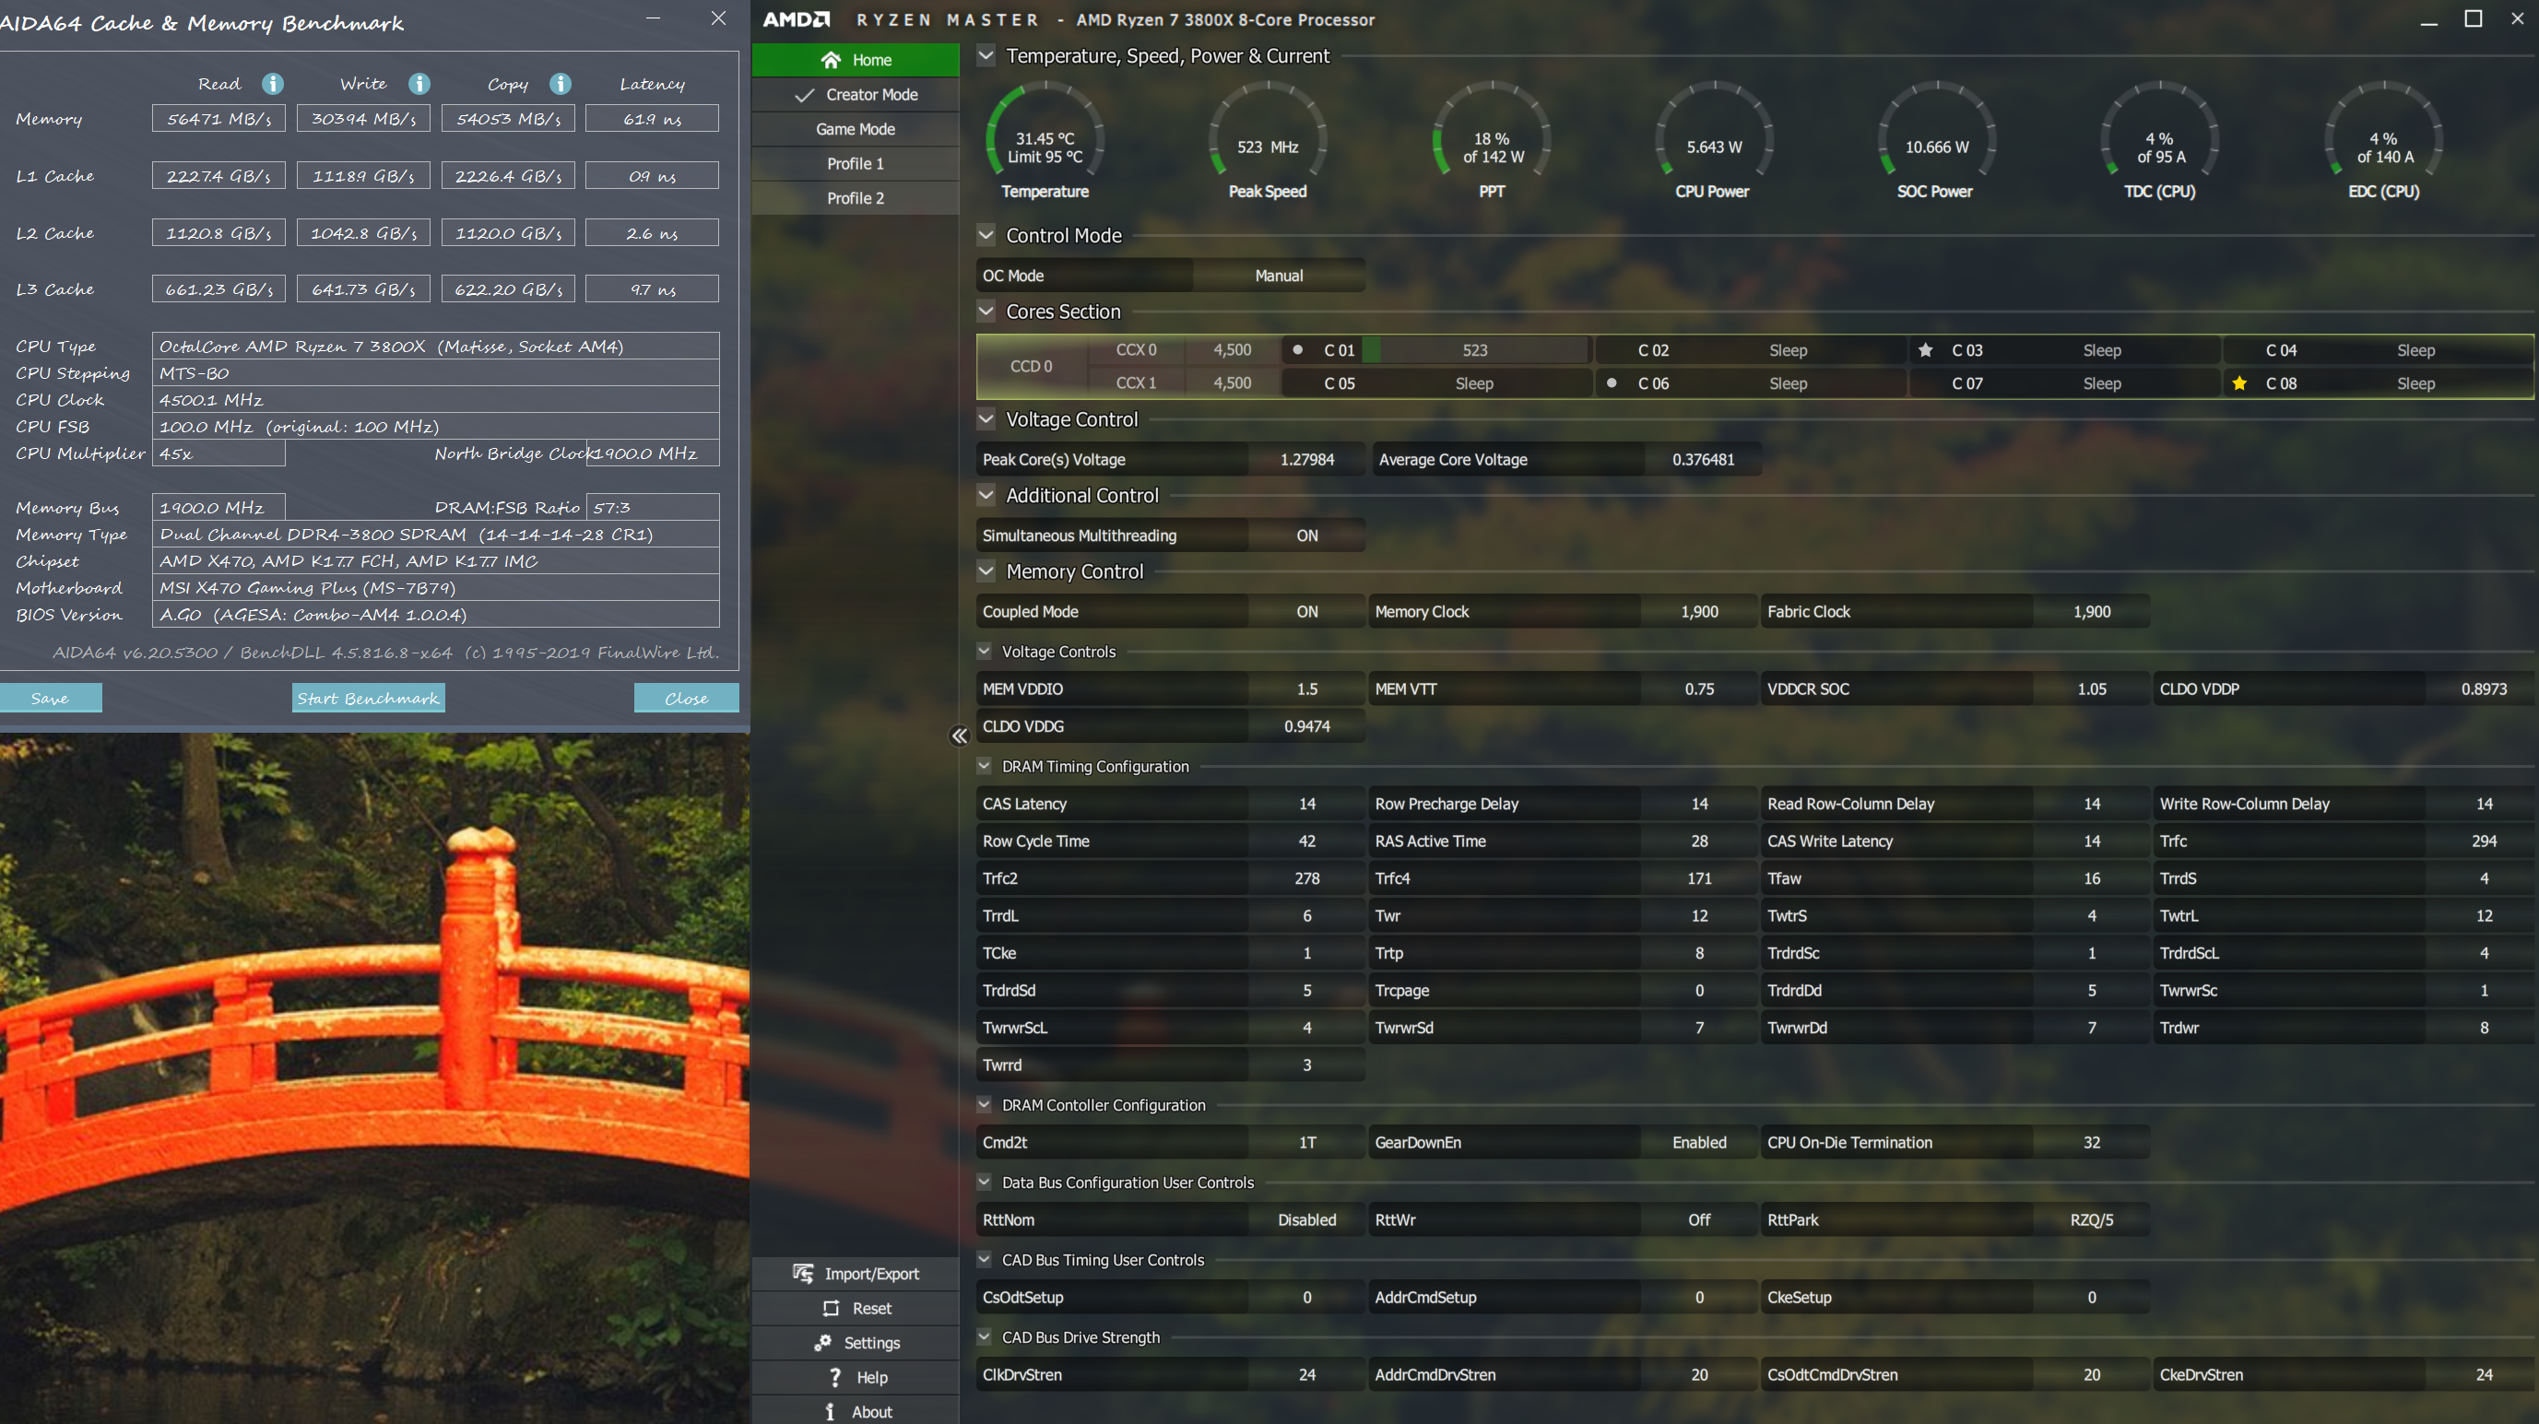Switch to Game Mode tab
Screen dimensions: 2539x1424
click(855, 129)
